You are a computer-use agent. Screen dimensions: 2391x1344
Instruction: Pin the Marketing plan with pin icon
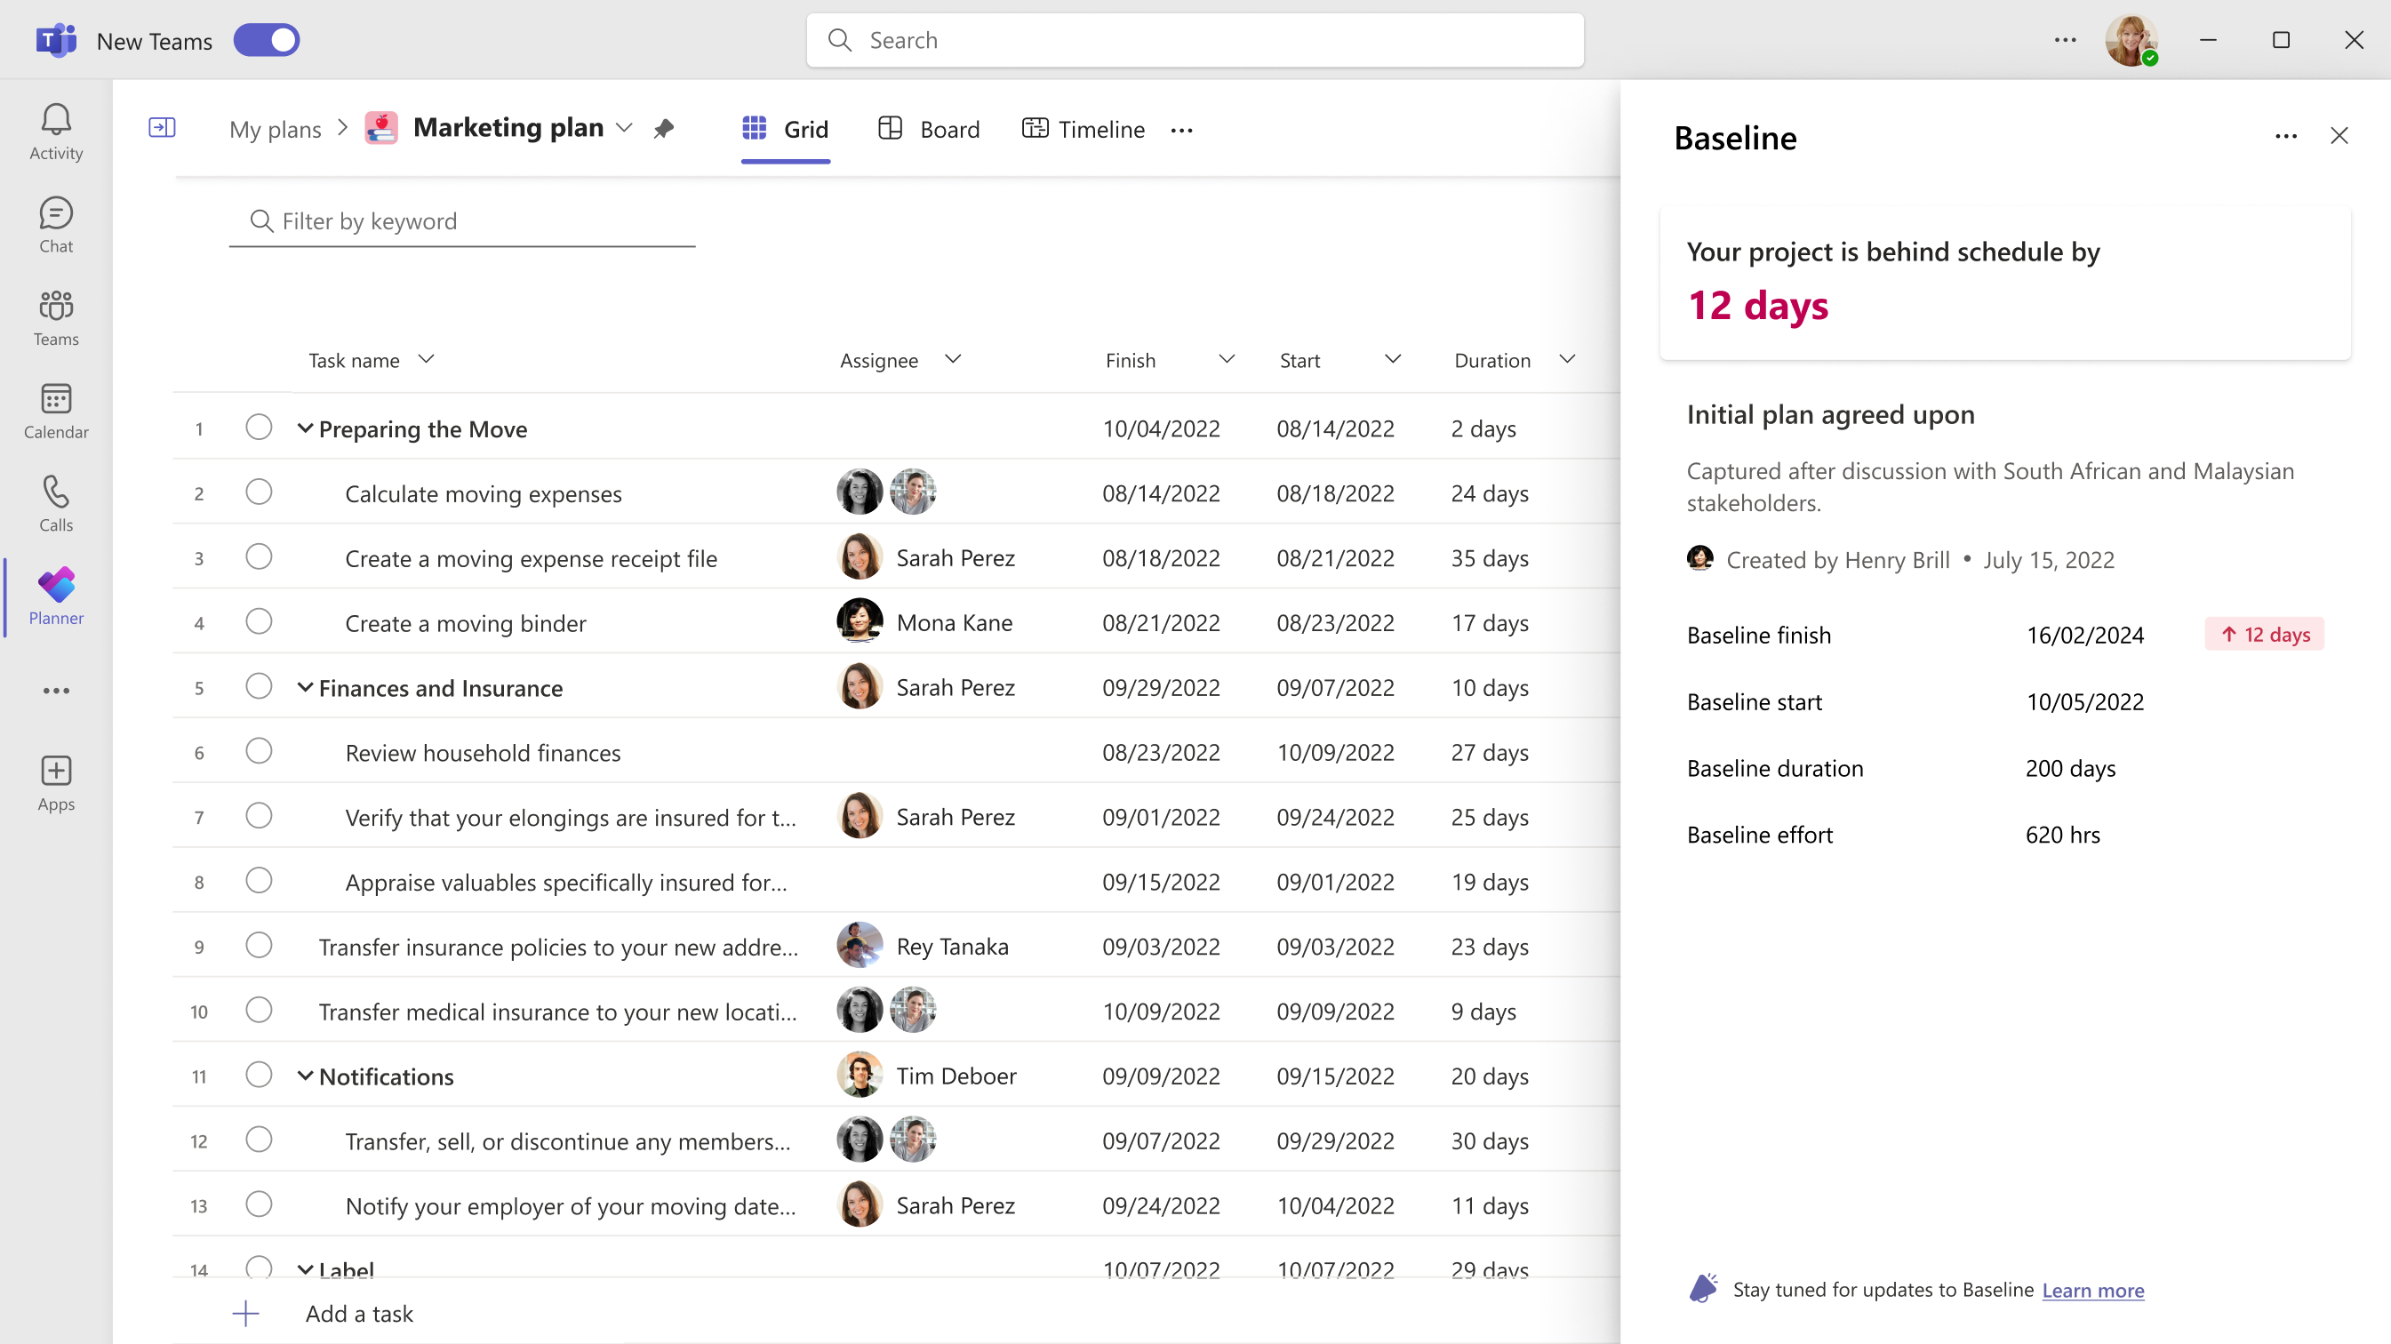(663, 129)
